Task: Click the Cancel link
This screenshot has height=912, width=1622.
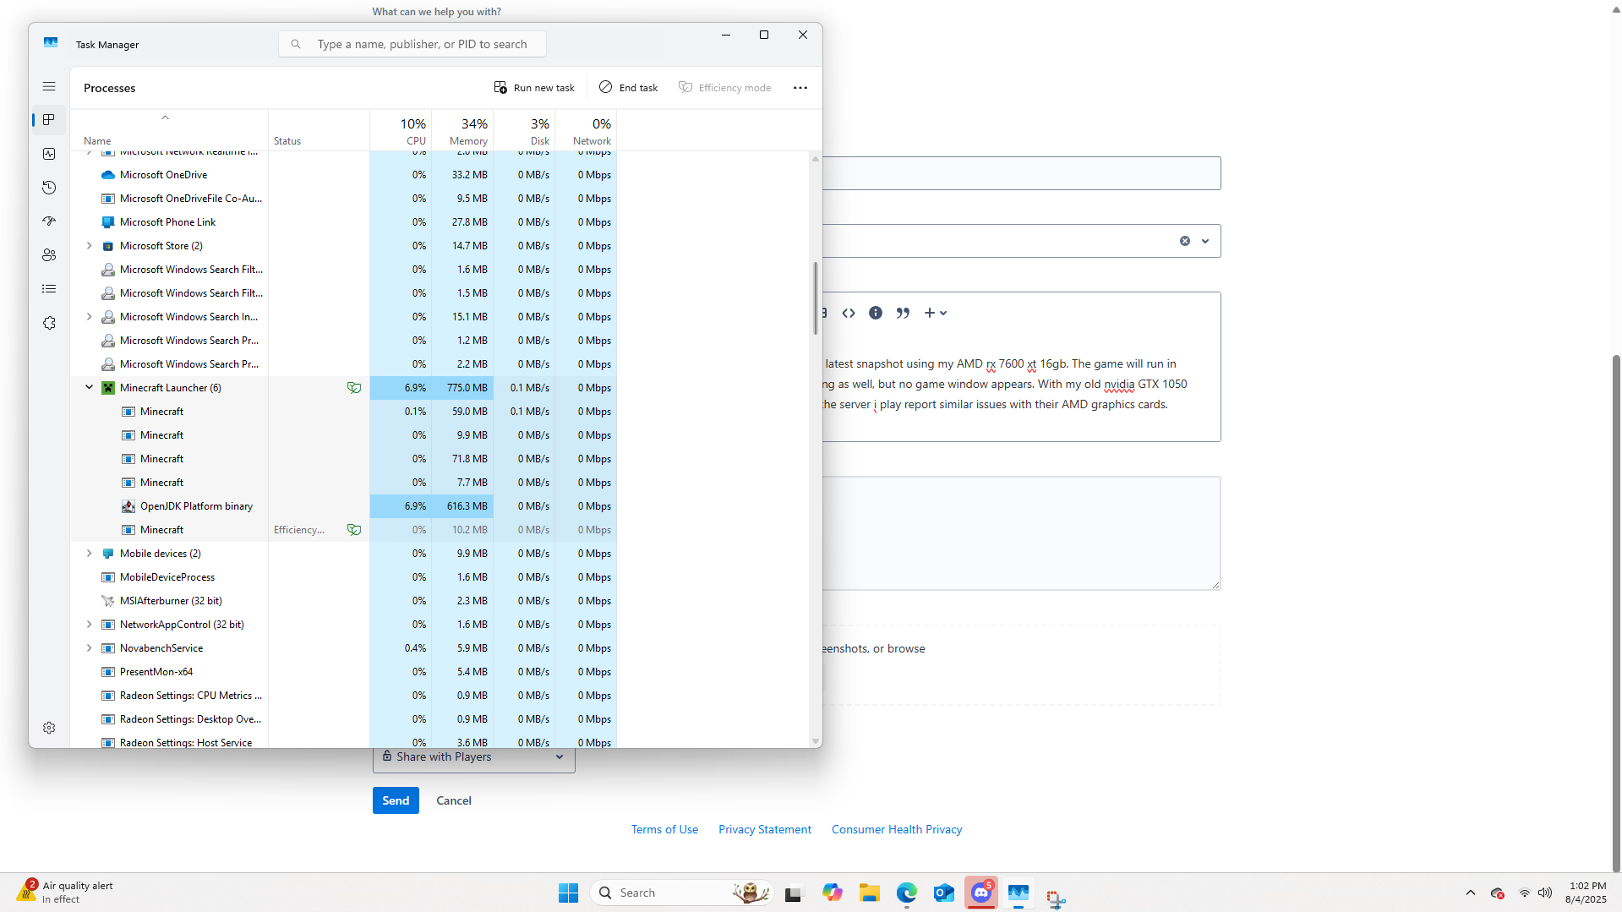Action: [x=454, y=800]
